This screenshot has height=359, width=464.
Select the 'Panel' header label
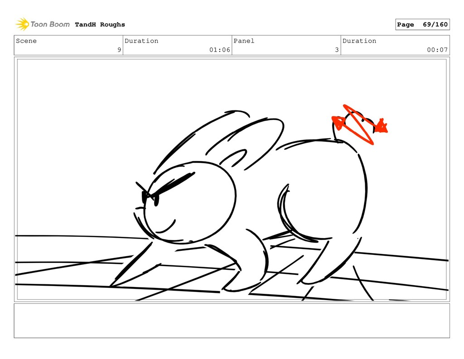(244, 41)
